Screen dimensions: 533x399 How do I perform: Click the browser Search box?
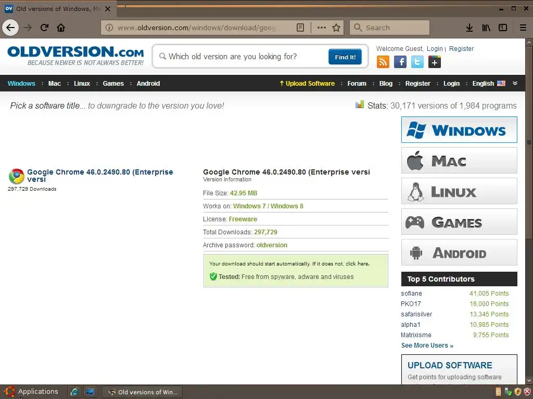389,28
